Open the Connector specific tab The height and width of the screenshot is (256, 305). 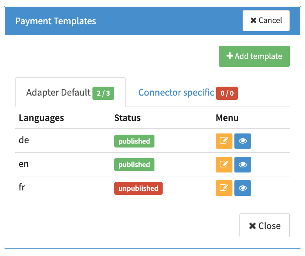tap(176, 93)
